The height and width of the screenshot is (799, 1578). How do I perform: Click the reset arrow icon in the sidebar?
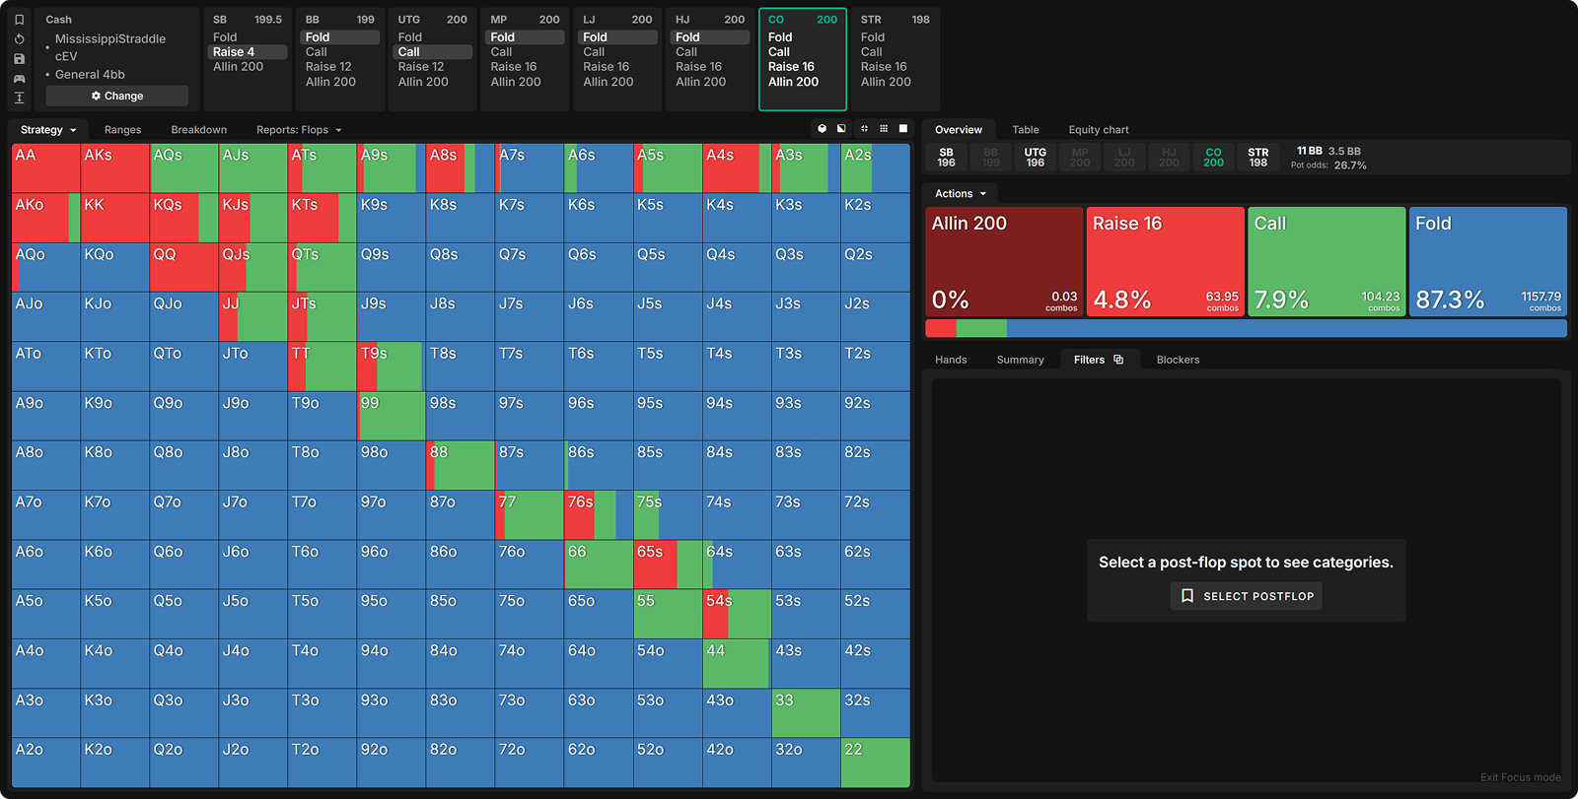pos(19,39)
